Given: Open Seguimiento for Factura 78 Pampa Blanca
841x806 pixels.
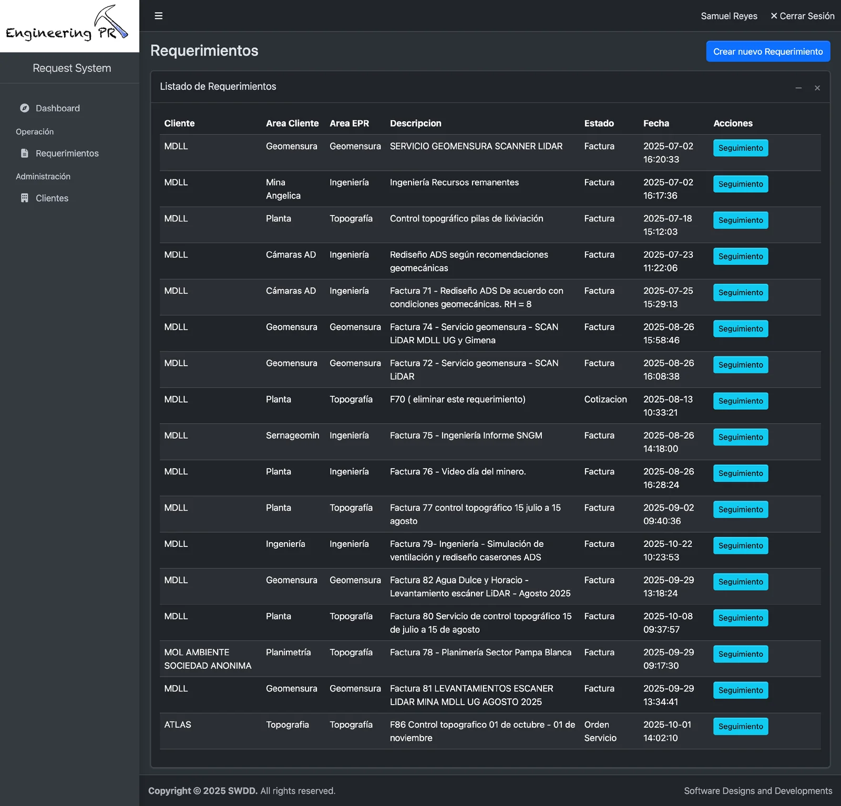Looking at the screenshot, I should 741,654.
